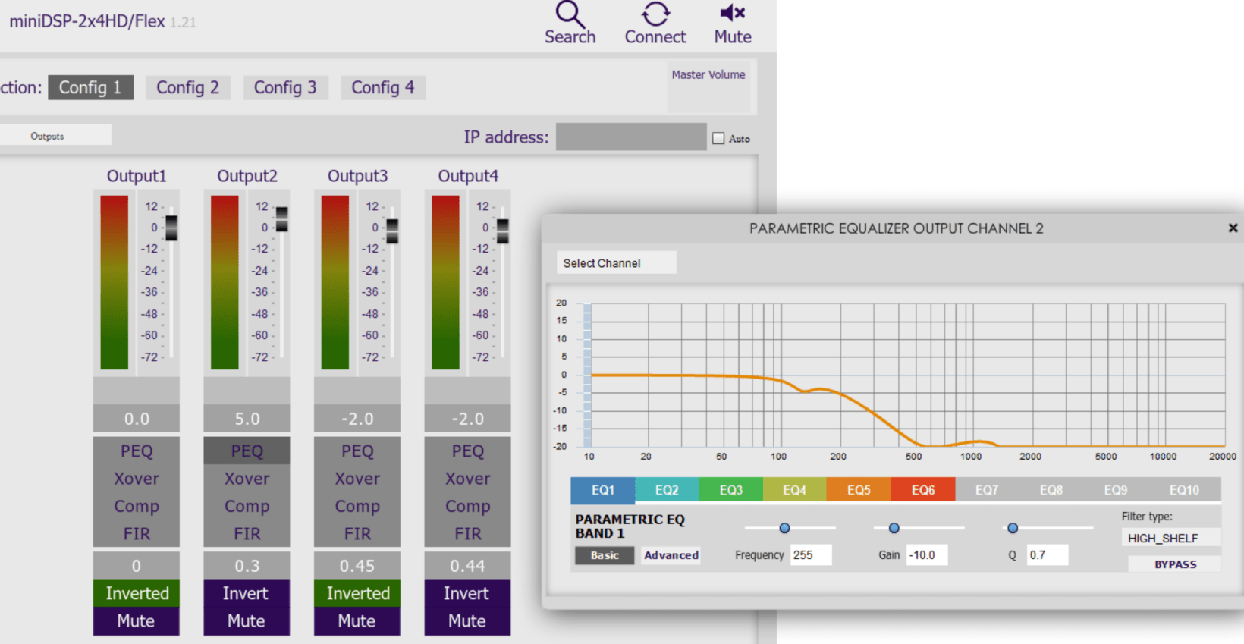Open FIR for Output2

click(x=247, y=534)
